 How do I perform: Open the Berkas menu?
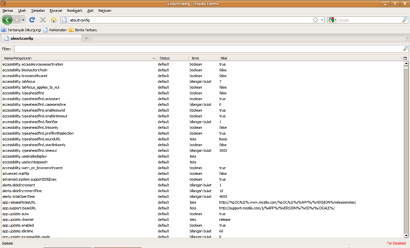8,11
